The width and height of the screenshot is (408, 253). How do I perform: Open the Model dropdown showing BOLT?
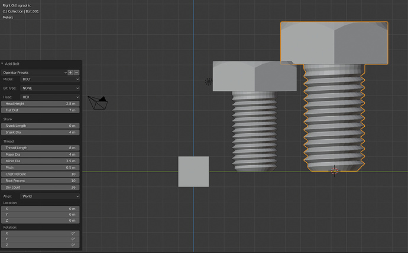pyautogui.click(x=50, y=79)
